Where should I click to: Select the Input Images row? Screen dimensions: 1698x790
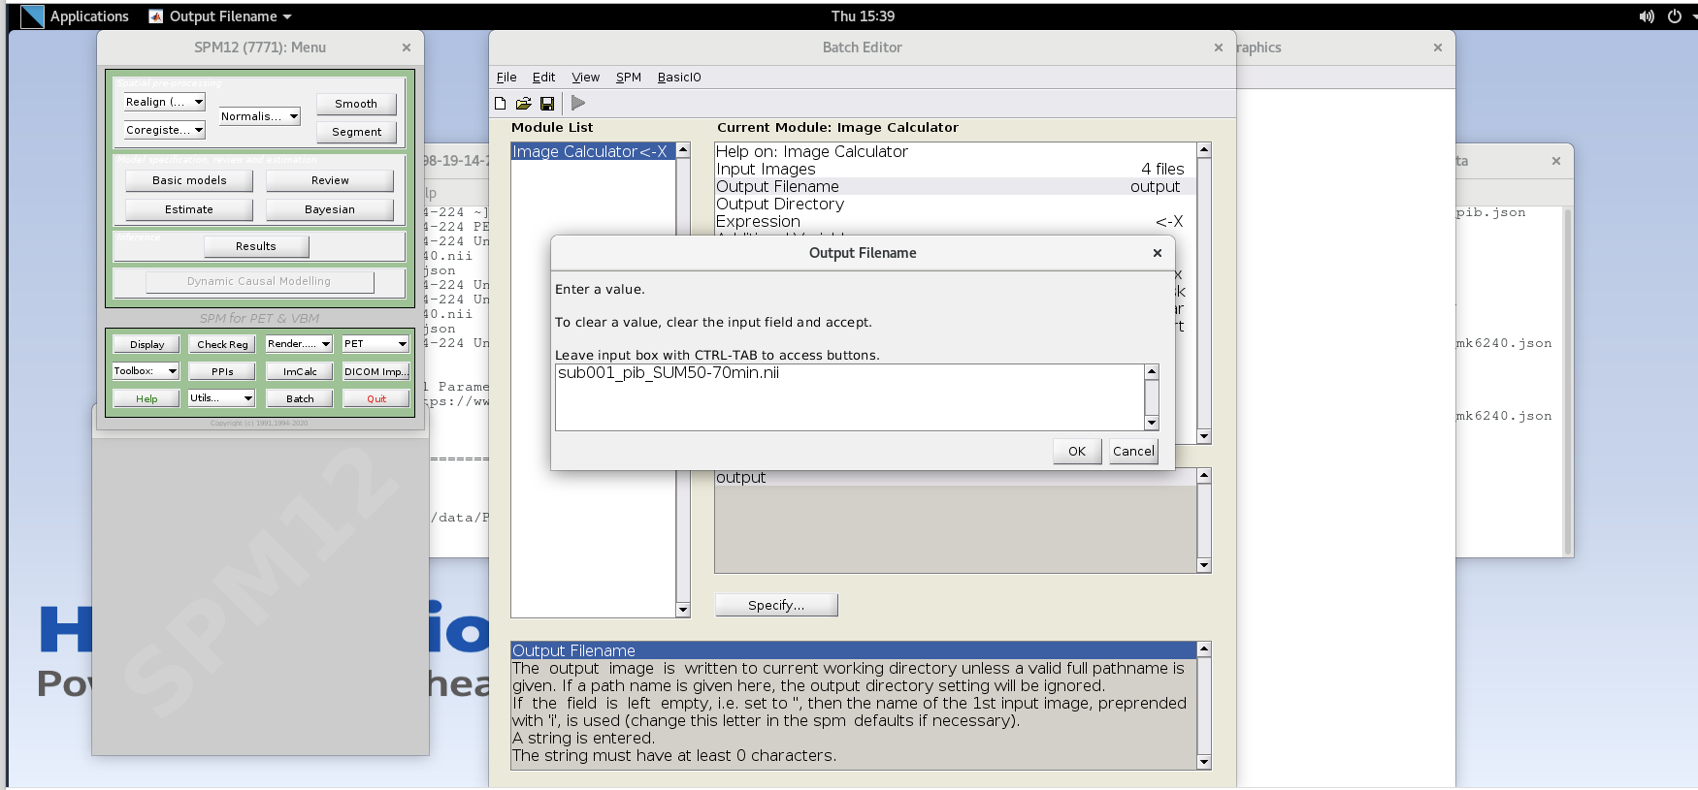pos(955,169)
